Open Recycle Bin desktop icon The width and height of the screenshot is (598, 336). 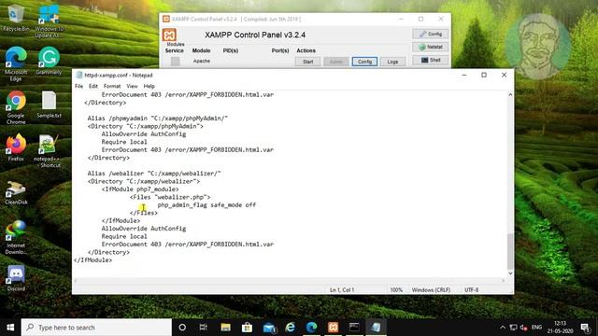(15, 18)
